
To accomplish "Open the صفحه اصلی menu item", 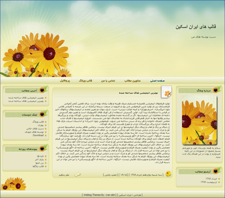I will coord(157,81).
